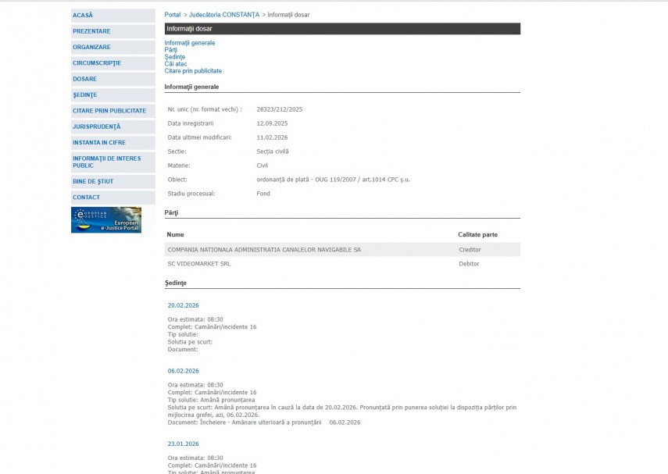
Task: Click the European e-Justice Portal banner
Action: click(x=106, y=219)
